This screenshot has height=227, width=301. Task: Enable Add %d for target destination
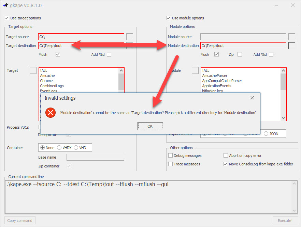pos(109,54)
